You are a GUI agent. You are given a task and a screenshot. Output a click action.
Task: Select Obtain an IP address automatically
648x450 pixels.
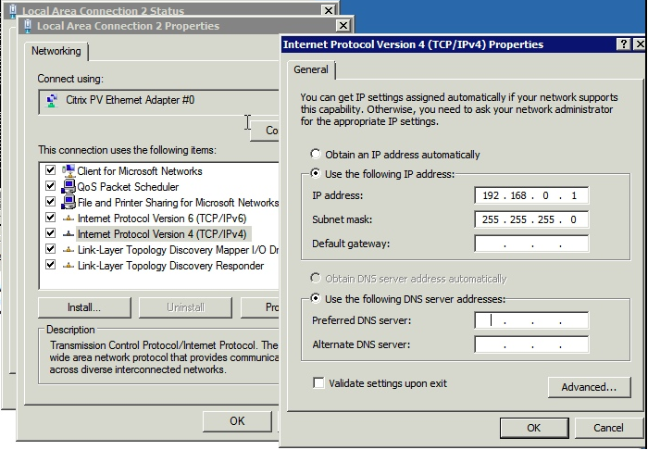click(316, 154)
